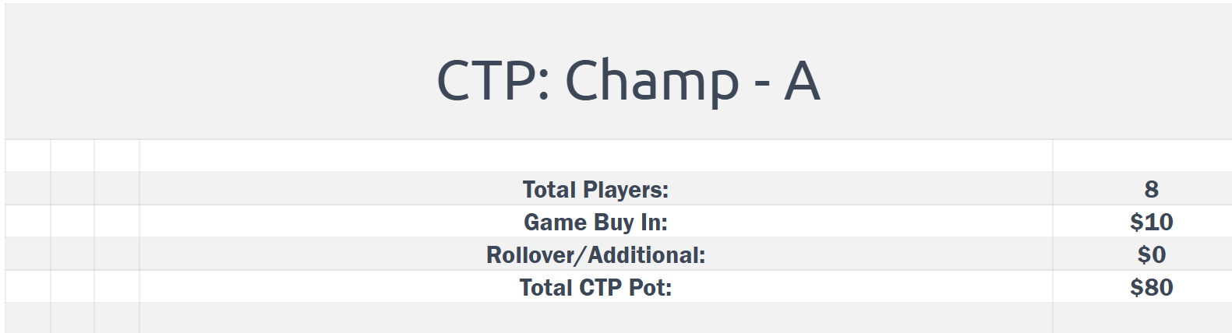Click the "Game Buy In:" label cell
The width and height of the screenshot is (1232, 333).
[595, 223]
